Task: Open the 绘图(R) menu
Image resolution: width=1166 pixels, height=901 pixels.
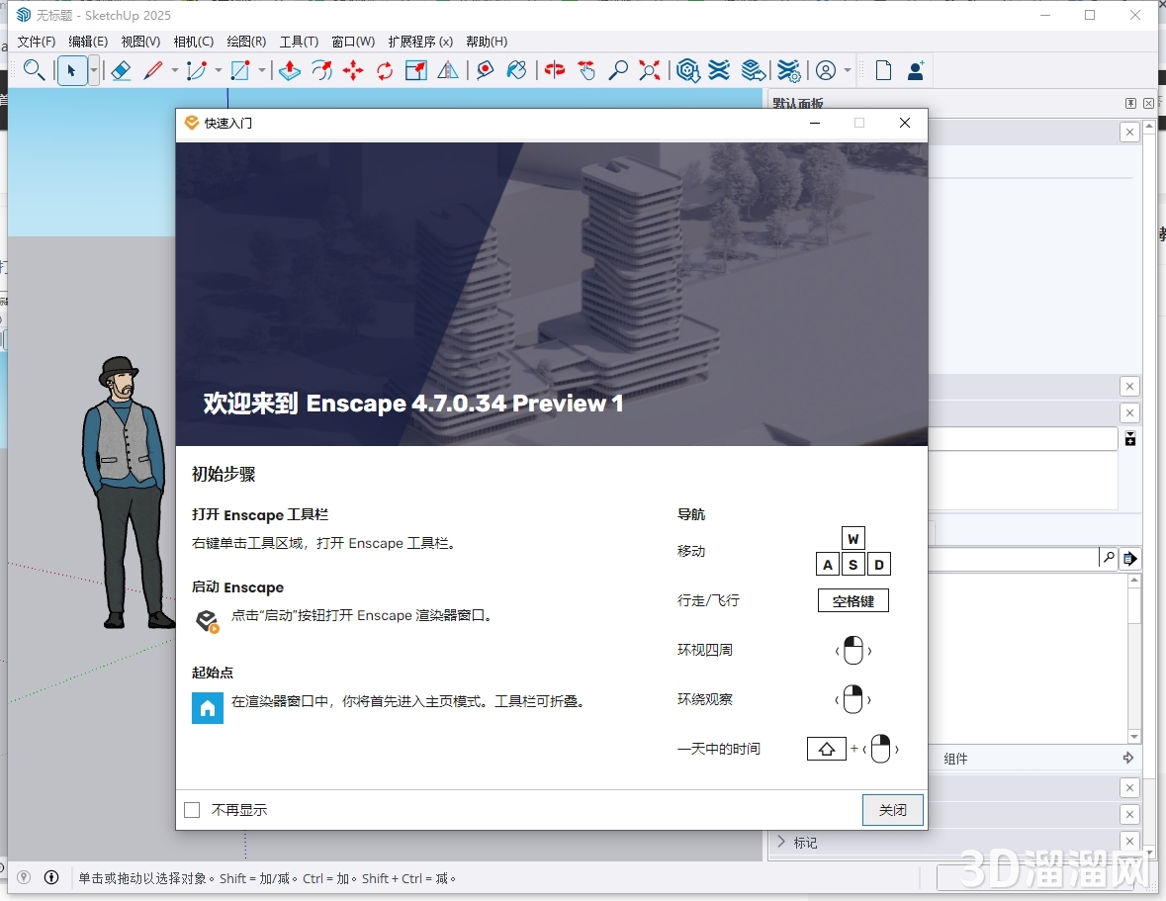Action: click(246, 42)
